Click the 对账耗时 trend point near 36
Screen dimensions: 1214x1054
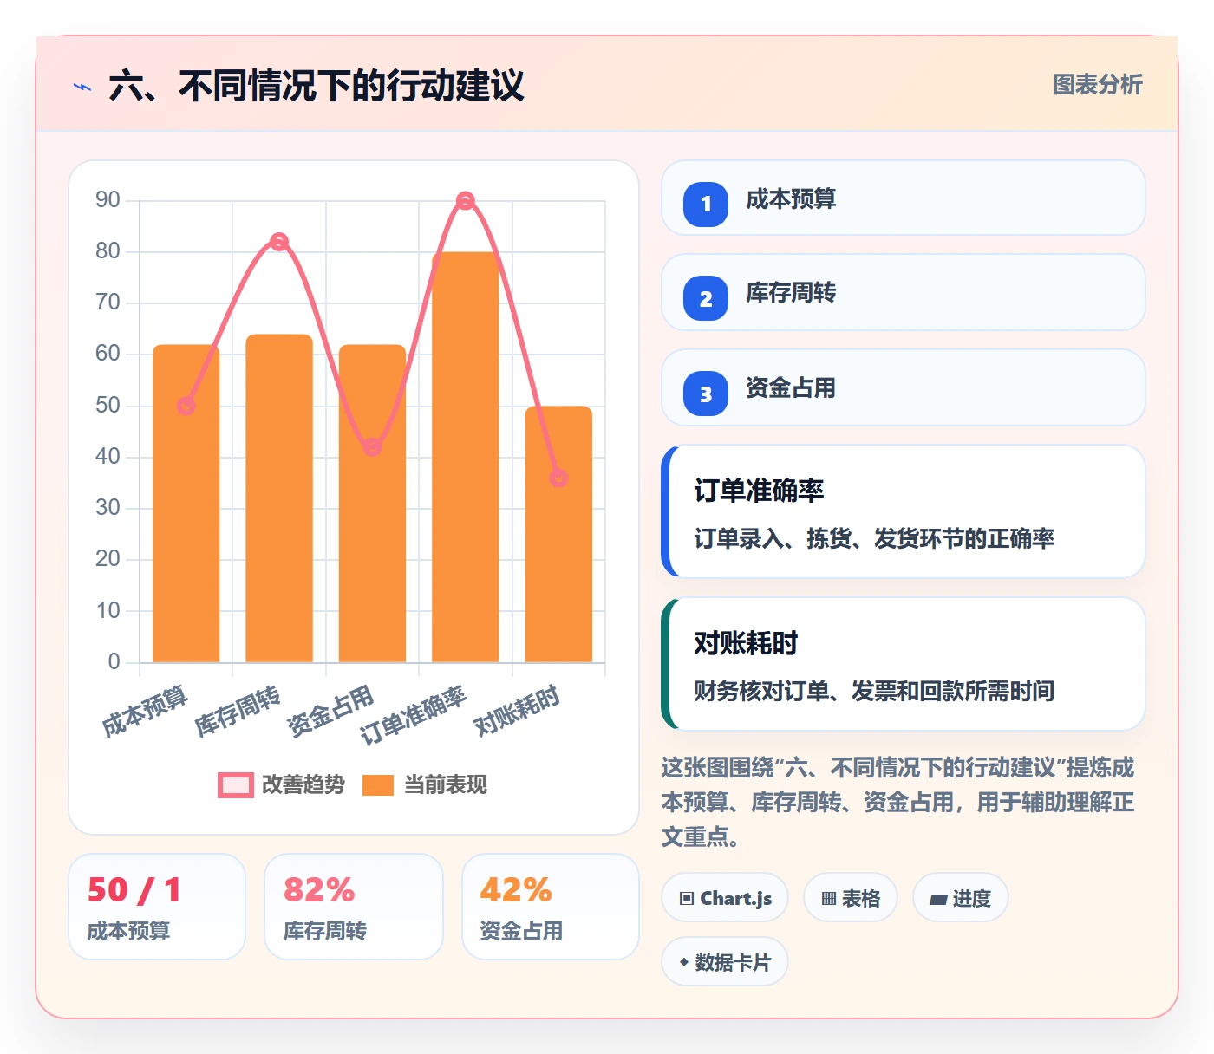click(x=558, y=478)
